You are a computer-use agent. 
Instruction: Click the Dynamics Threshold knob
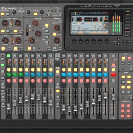pos(18,40)
